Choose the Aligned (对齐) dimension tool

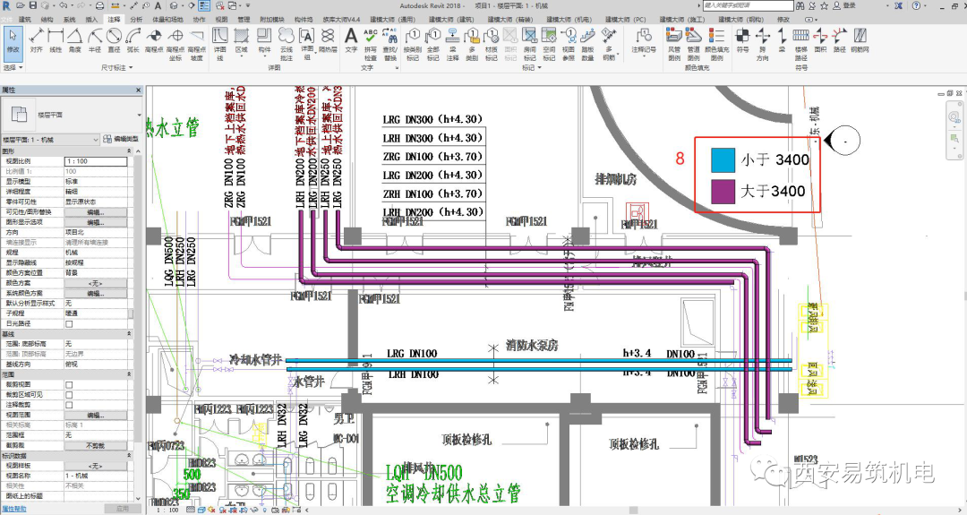point(37,40)
